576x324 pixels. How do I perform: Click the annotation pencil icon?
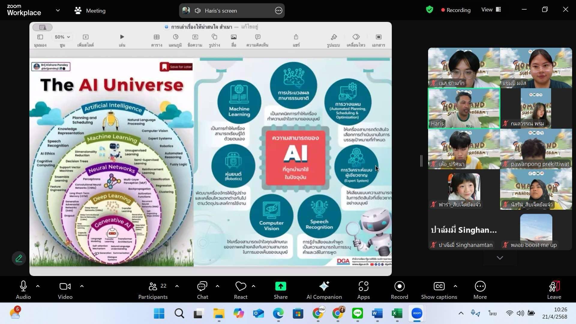[19, 258]
